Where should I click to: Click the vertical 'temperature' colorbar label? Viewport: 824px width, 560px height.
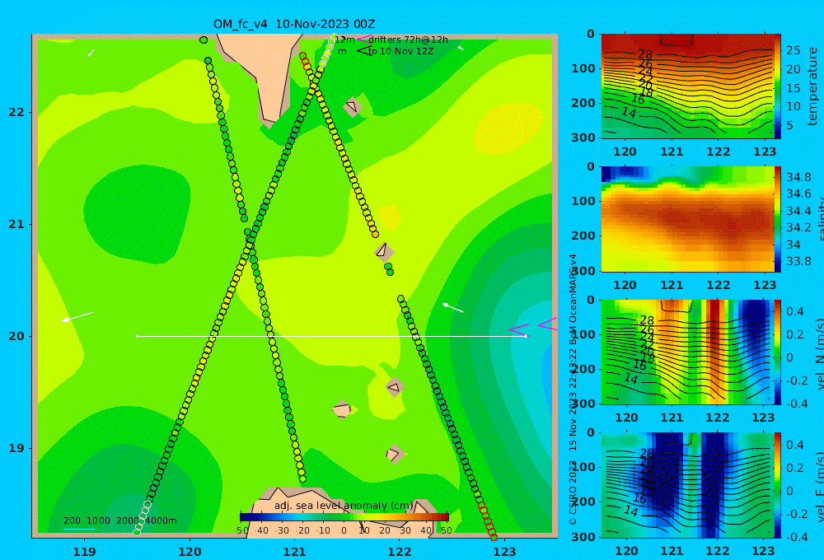click(812, 86)
